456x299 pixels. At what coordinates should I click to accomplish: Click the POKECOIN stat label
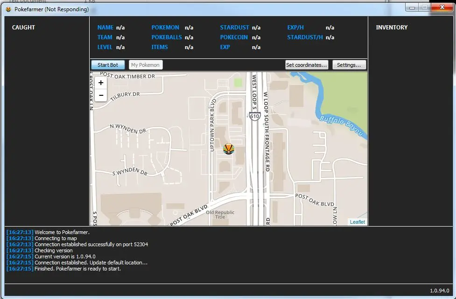pos(234,37)
